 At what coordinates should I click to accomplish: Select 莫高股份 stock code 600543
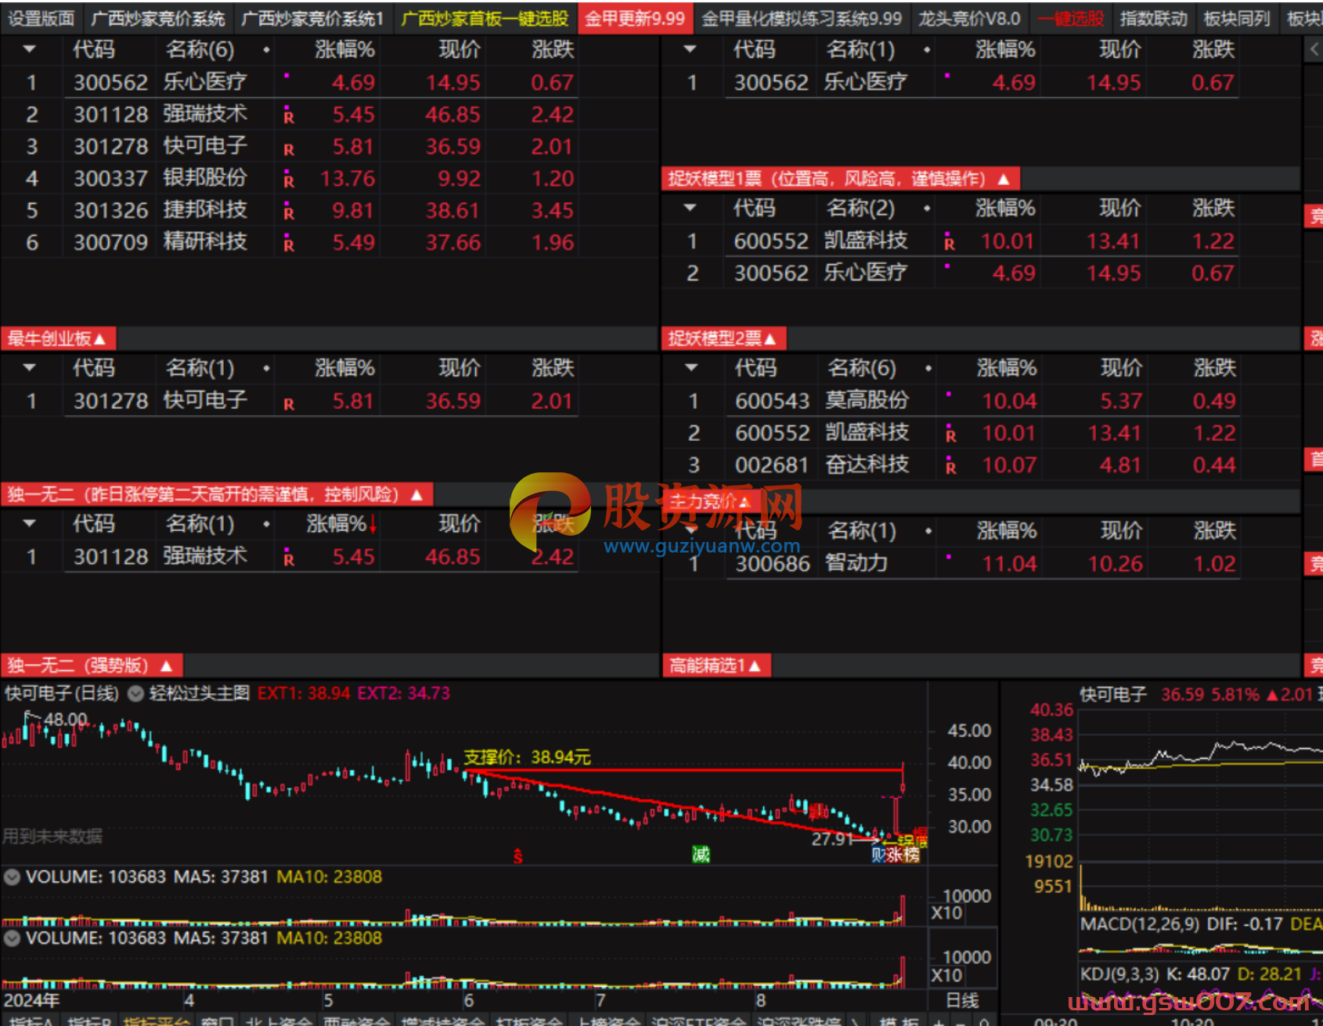click(772, 401)
